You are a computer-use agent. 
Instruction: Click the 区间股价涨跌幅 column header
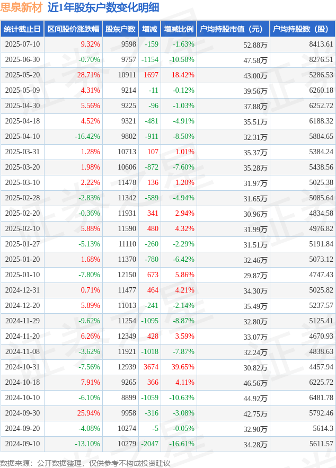(73, 29)
